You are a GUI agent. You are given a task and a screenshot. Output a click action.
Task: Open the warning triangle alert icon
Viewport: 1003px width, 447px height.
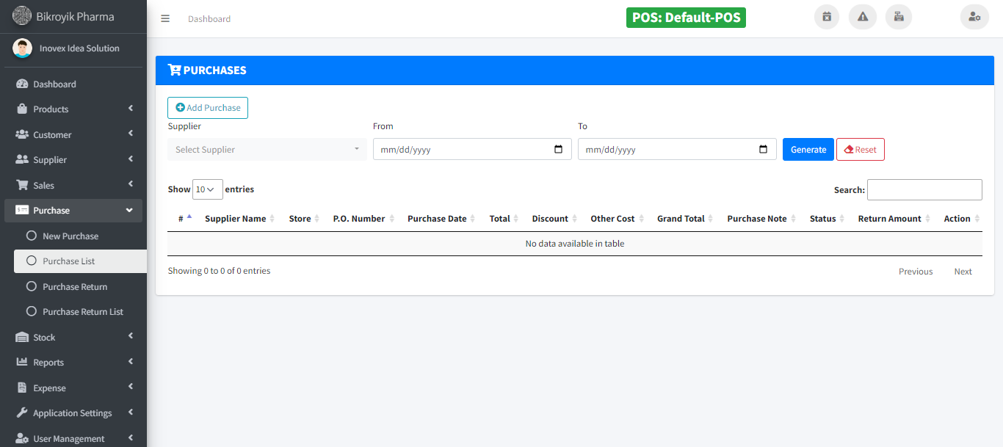point(863,17)
